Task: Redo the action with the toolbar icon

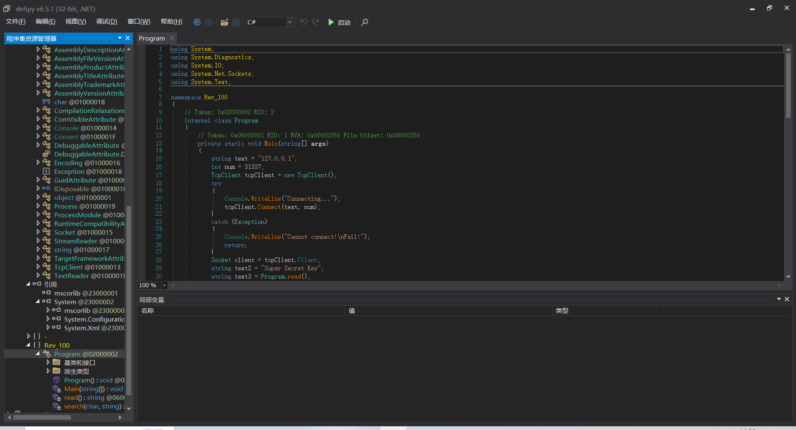Action: tap(315, 22)
